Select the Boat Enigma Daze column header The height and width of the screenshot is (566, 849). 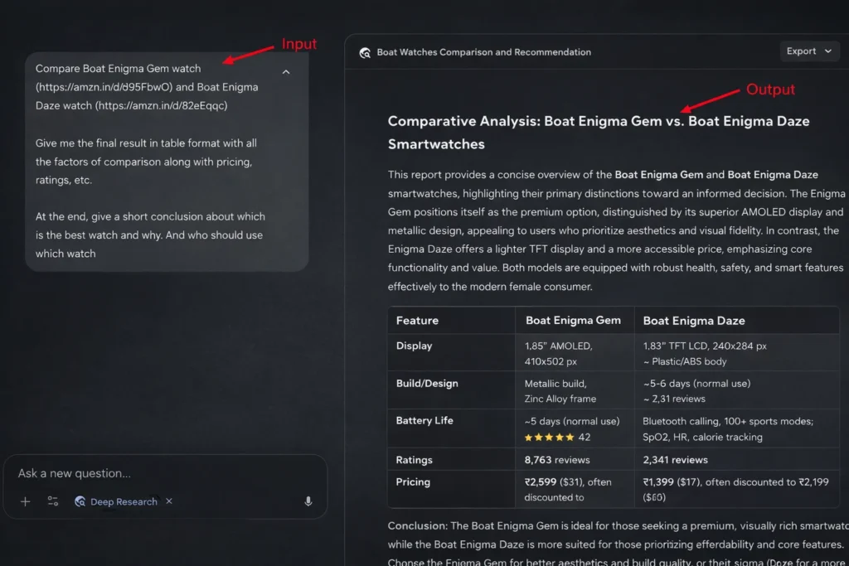pos(694,321)
